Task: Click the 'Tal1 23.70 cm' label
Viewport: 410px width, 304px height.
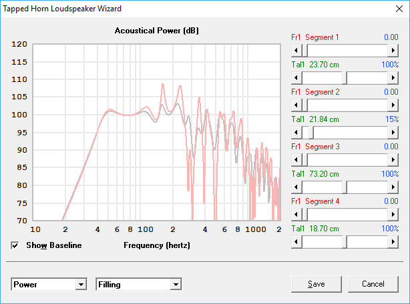Action: click(x=315, y=65)
